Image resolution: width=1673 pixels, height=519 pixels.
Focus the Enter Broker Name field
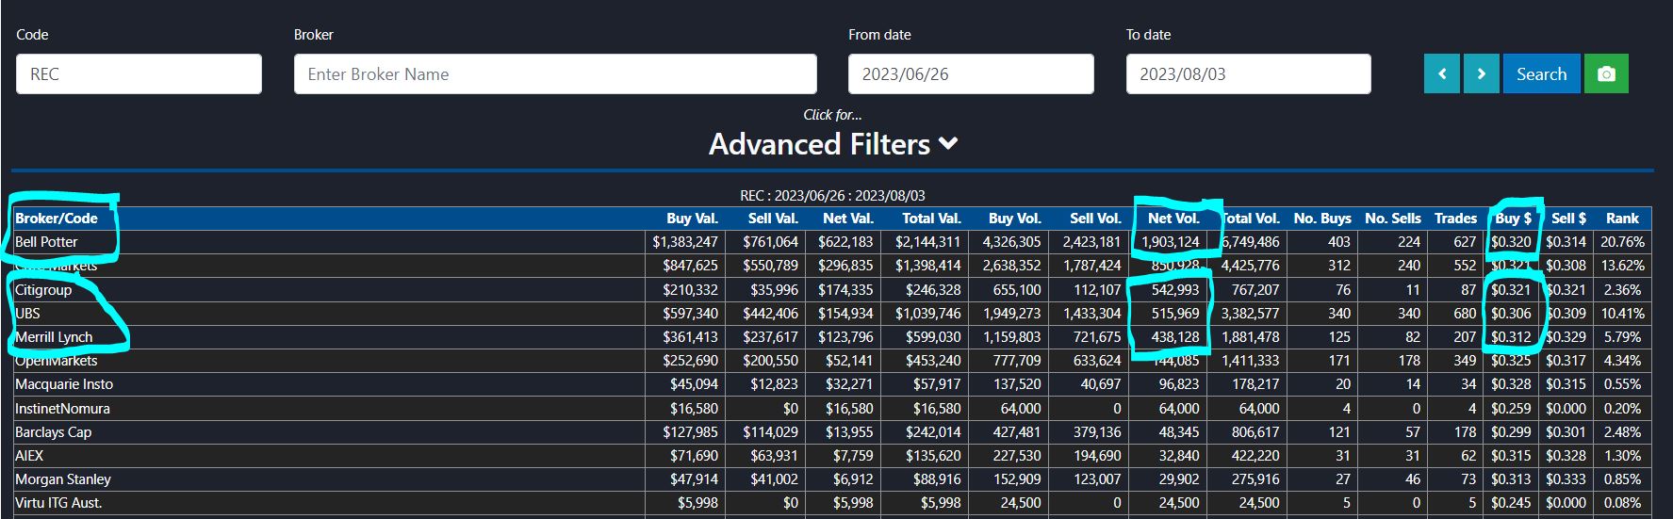[555, 73]
